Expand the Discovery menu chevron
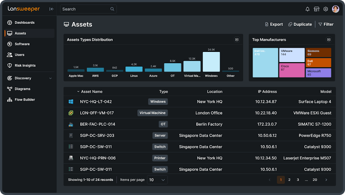 point(50,78)
